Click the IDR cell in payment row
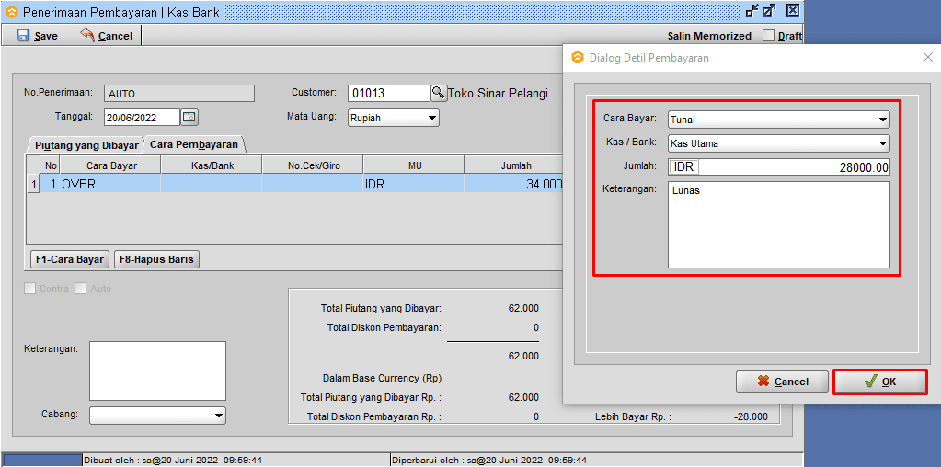The width and height of the screenshot is (941, 467). coord(414,184)
